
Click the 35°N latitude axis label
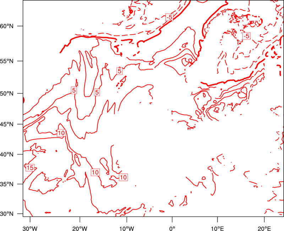(7, 184)
